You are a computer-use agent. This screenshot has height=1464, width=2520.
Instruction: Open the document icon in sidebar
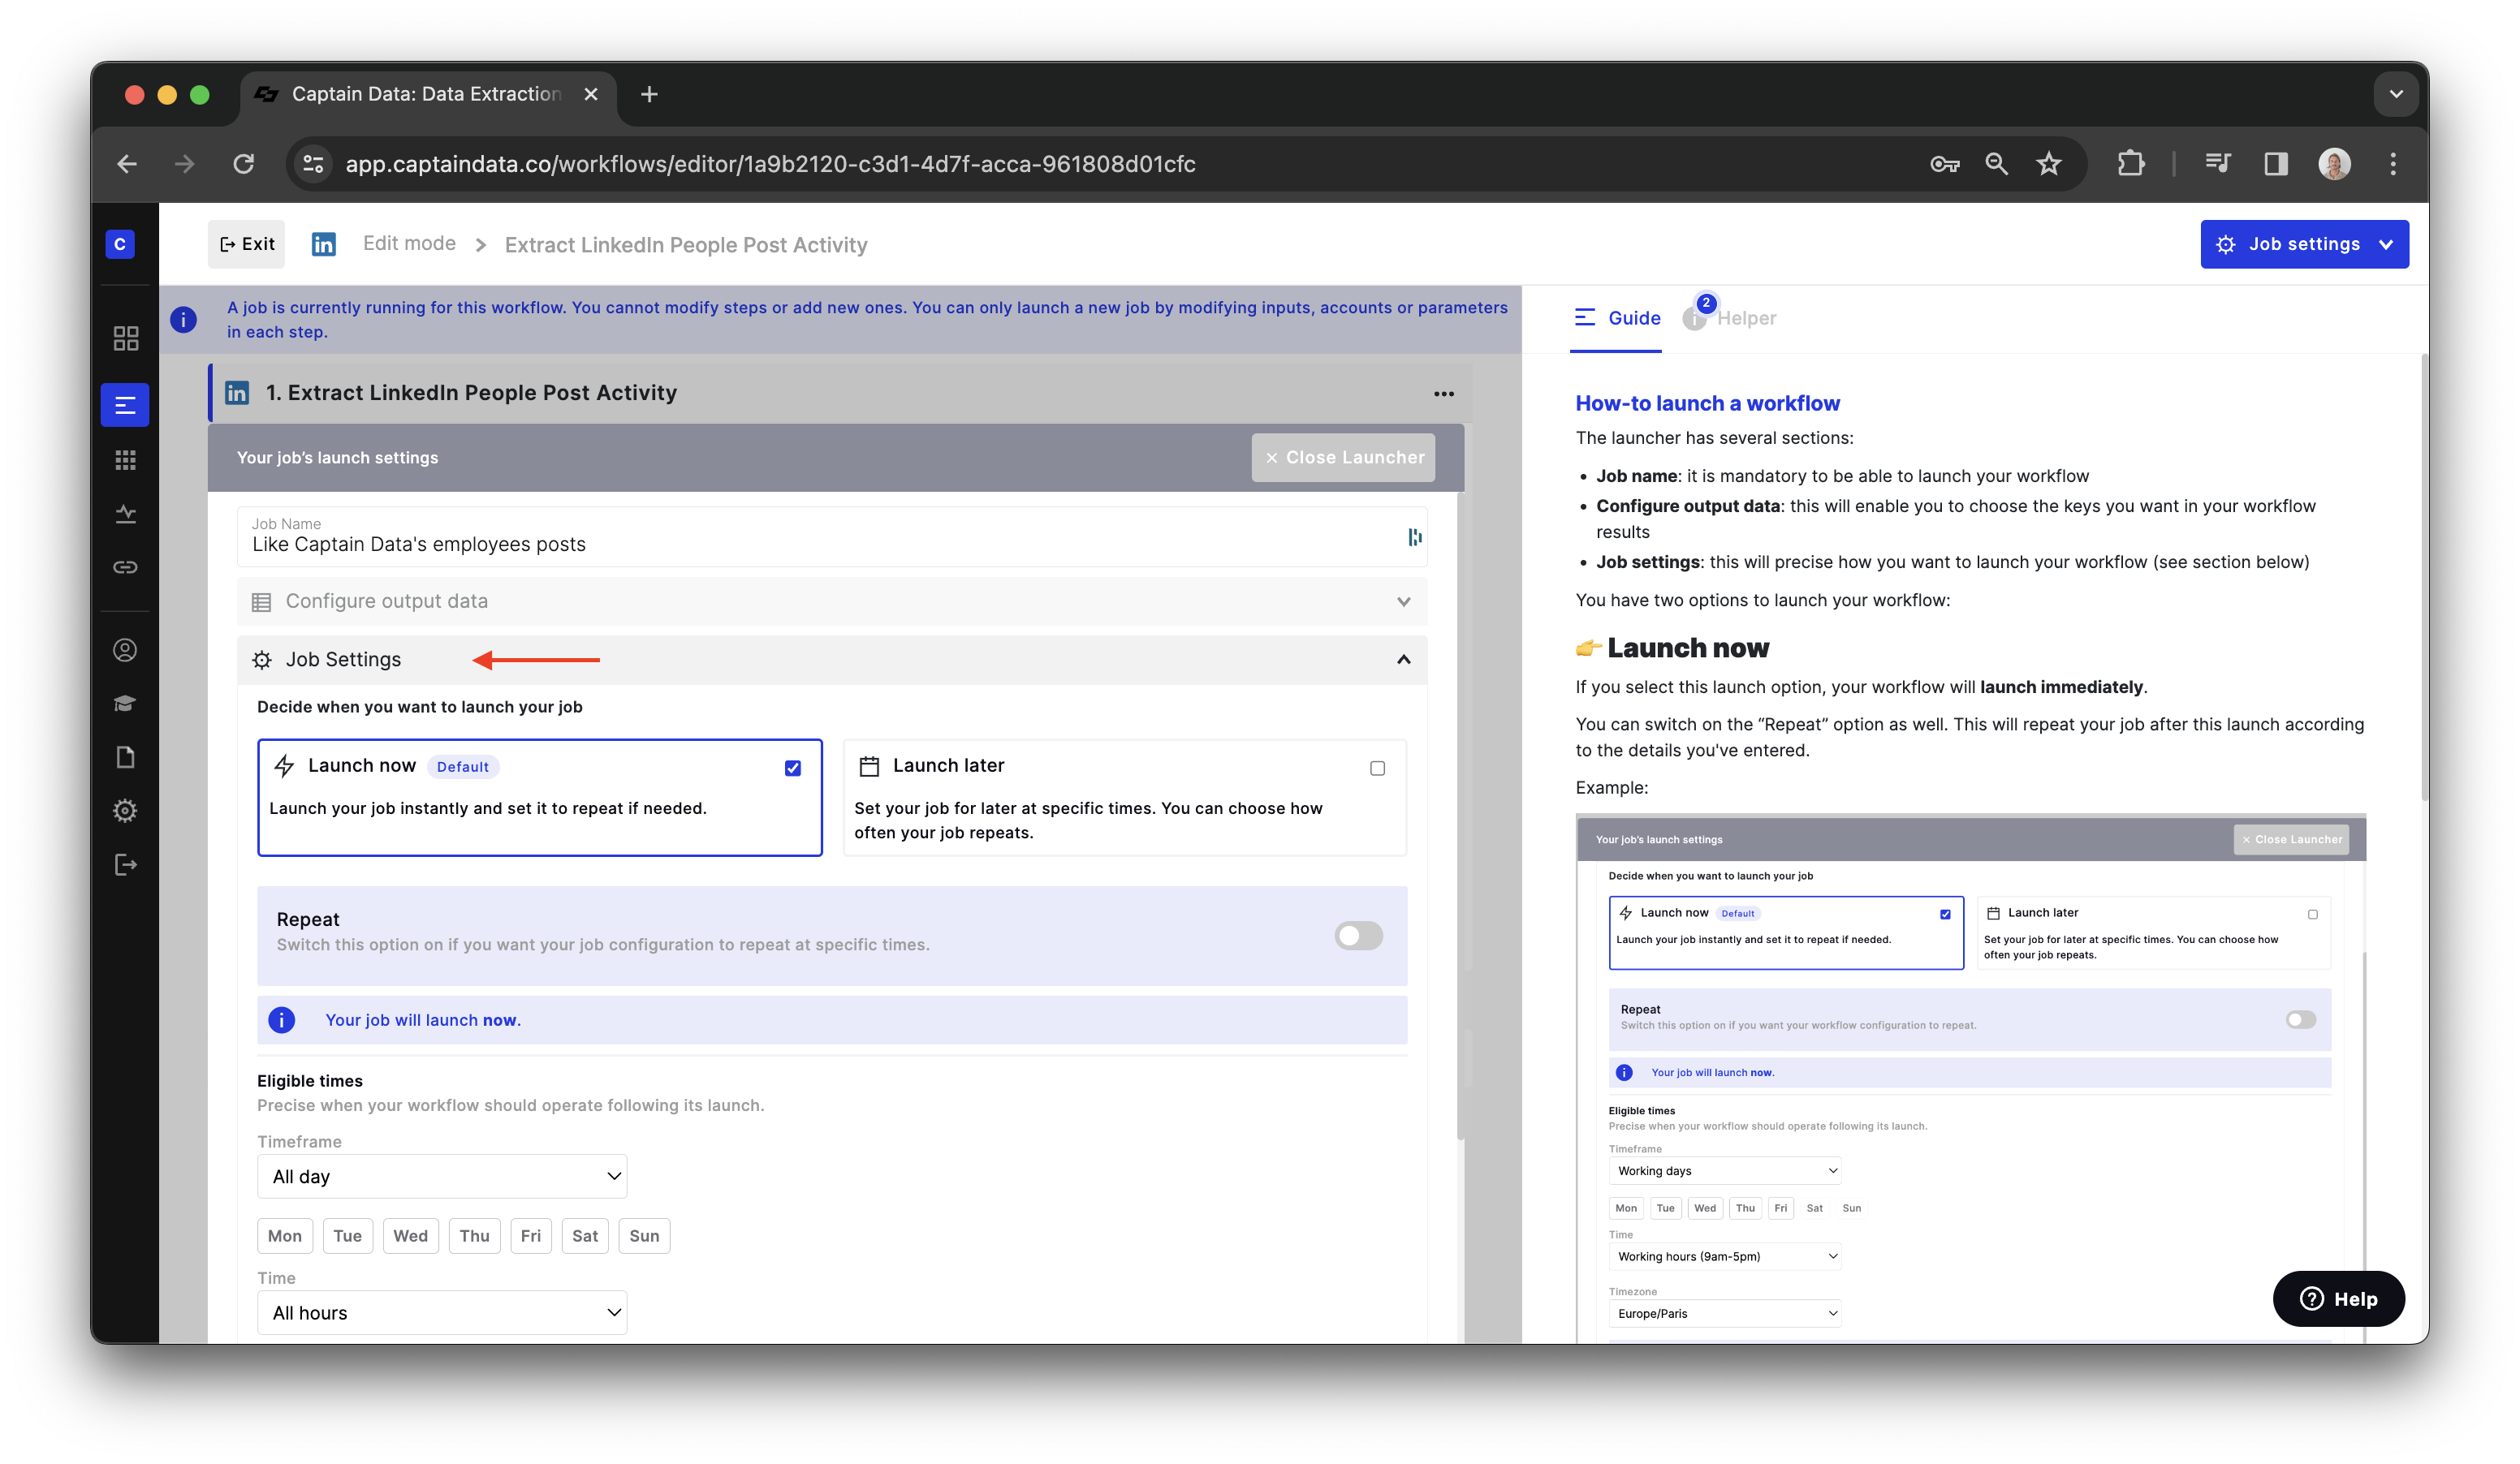pos(125,756)
